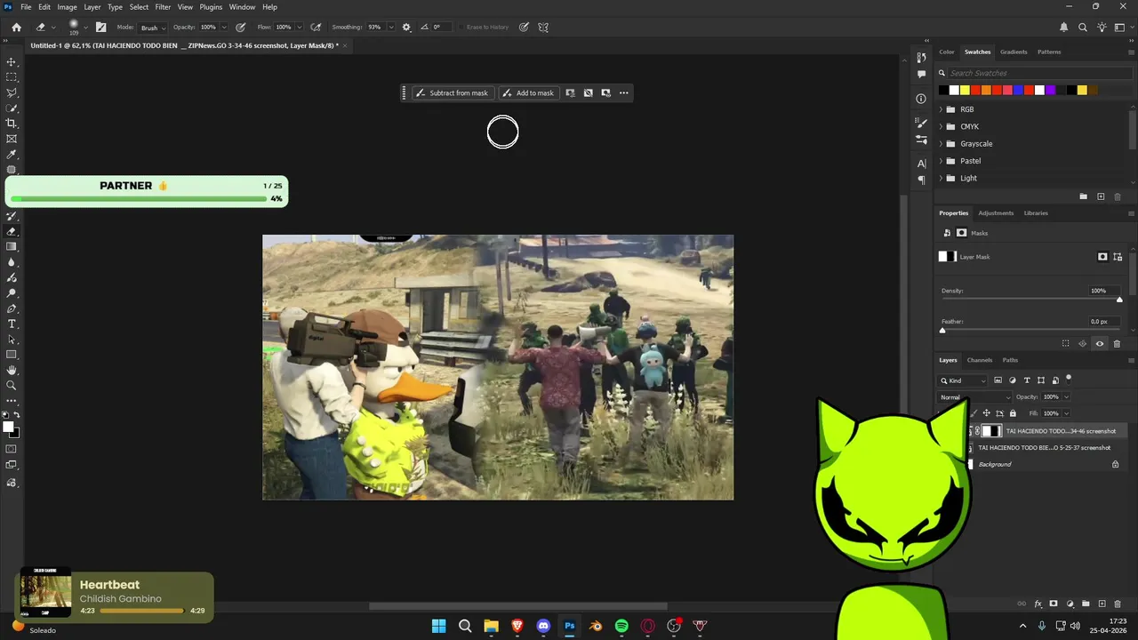Open the smoothing options gear
The width and height of the screenshot is (1138, 640).
click(x=406, y=27)
